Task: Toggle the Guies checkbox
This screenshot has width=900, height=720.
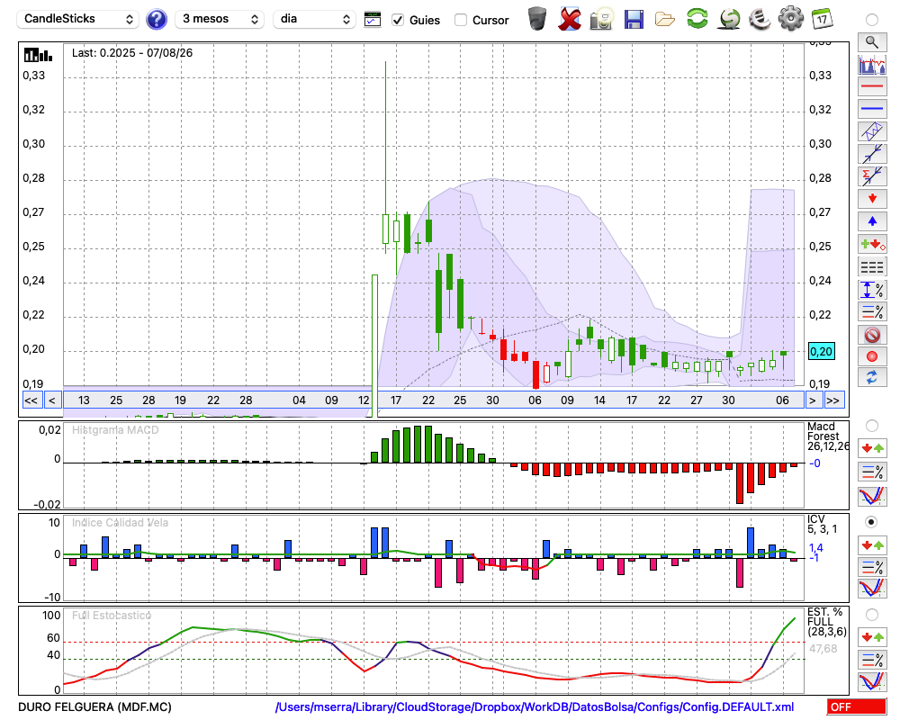Action: tap(397, 20)
